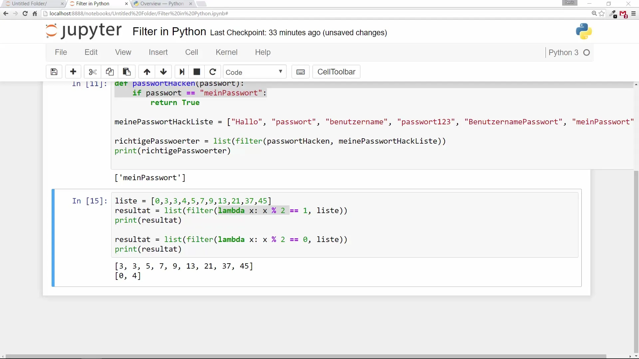
Task: Click Gmail extension icon
Action: (623, 14)
